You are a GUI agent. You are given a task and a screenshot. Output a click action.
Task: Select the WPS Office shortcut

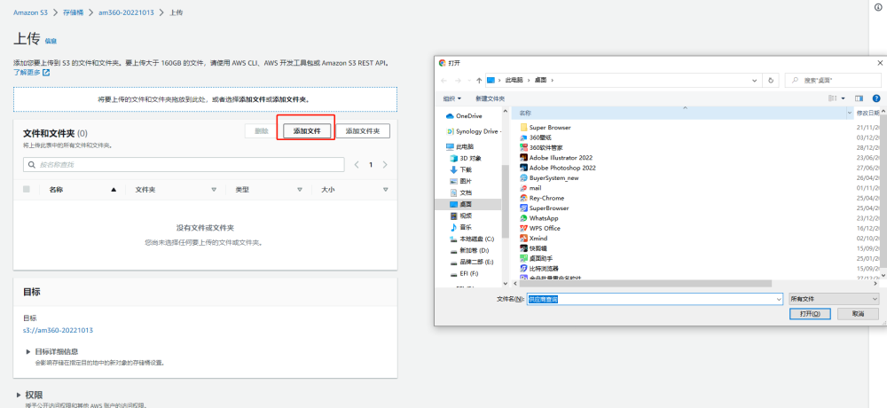[540, 229]
